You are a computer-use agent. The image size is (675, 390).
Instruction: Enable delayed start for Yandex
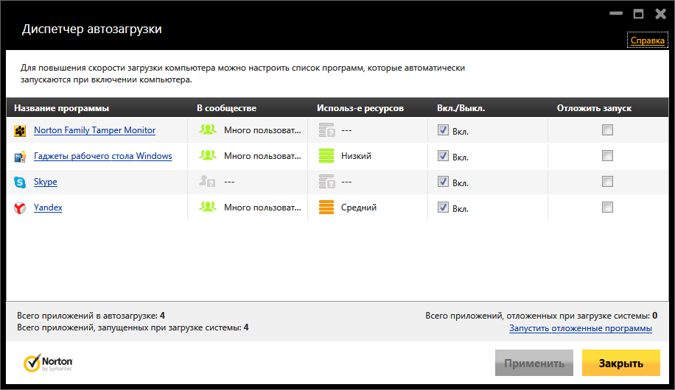[607, 208]
